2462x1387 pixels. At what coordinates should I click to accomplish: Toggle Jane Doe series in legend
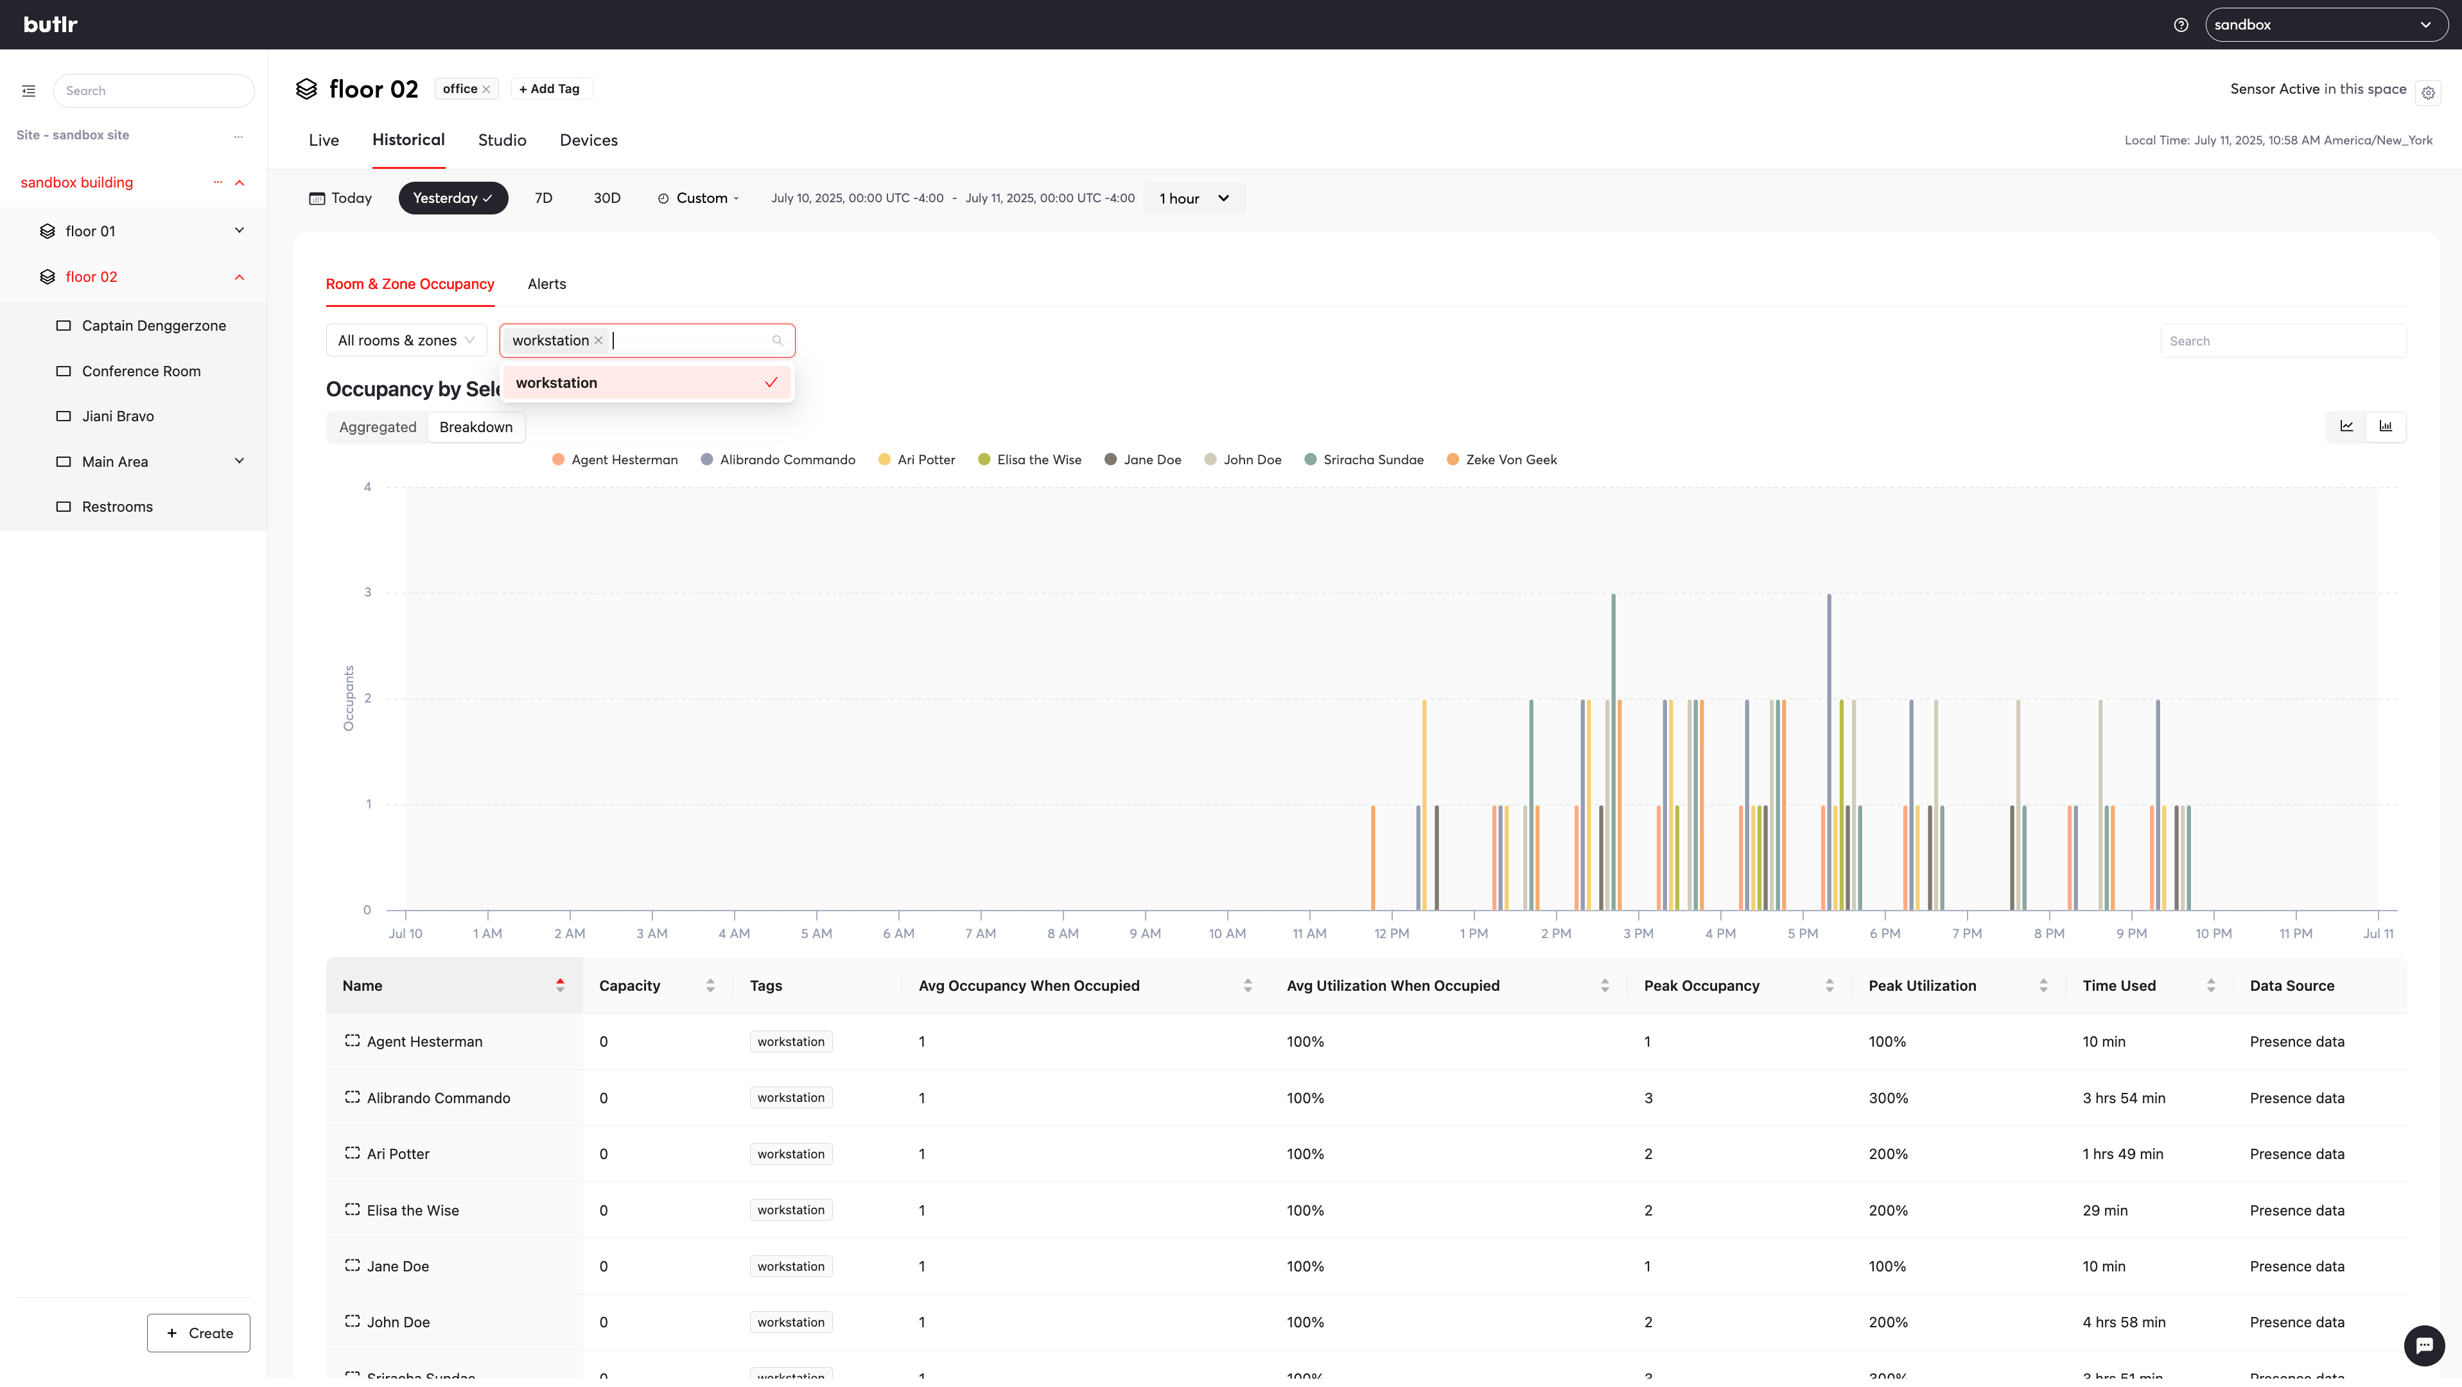pos(1143,460)
